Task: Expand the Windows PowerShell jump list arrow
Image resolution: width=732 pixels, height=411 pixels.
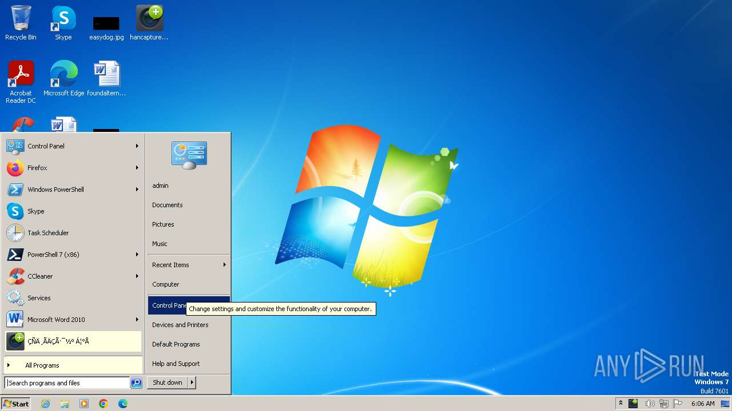Action: click(137, 190)
